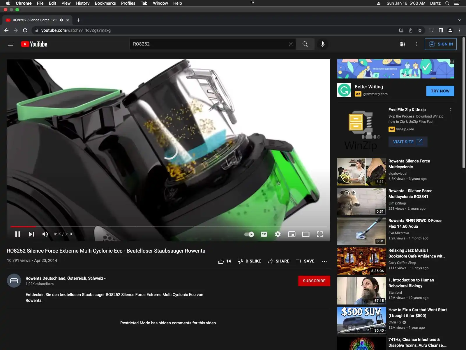466x350 pixels.
Task: Open Control Center list icon
Action: (x=457, y=3)
